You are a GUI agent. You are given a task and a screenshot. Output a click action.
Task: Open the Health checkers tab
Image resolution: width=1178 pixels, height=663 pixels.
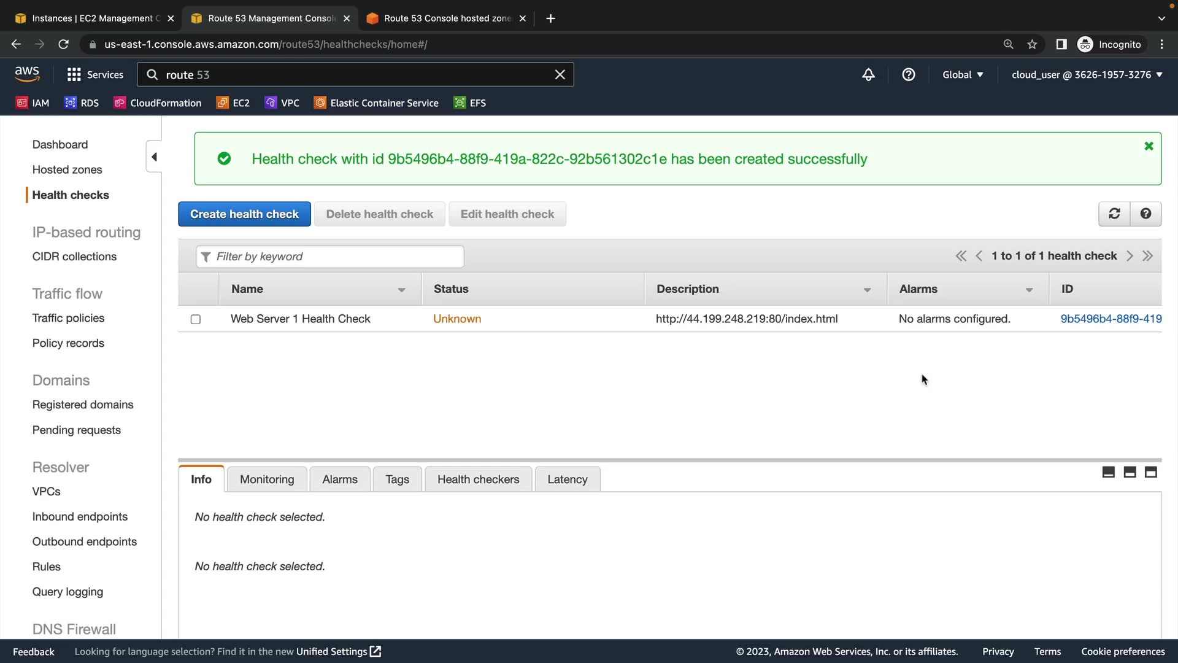pos(478,479)
